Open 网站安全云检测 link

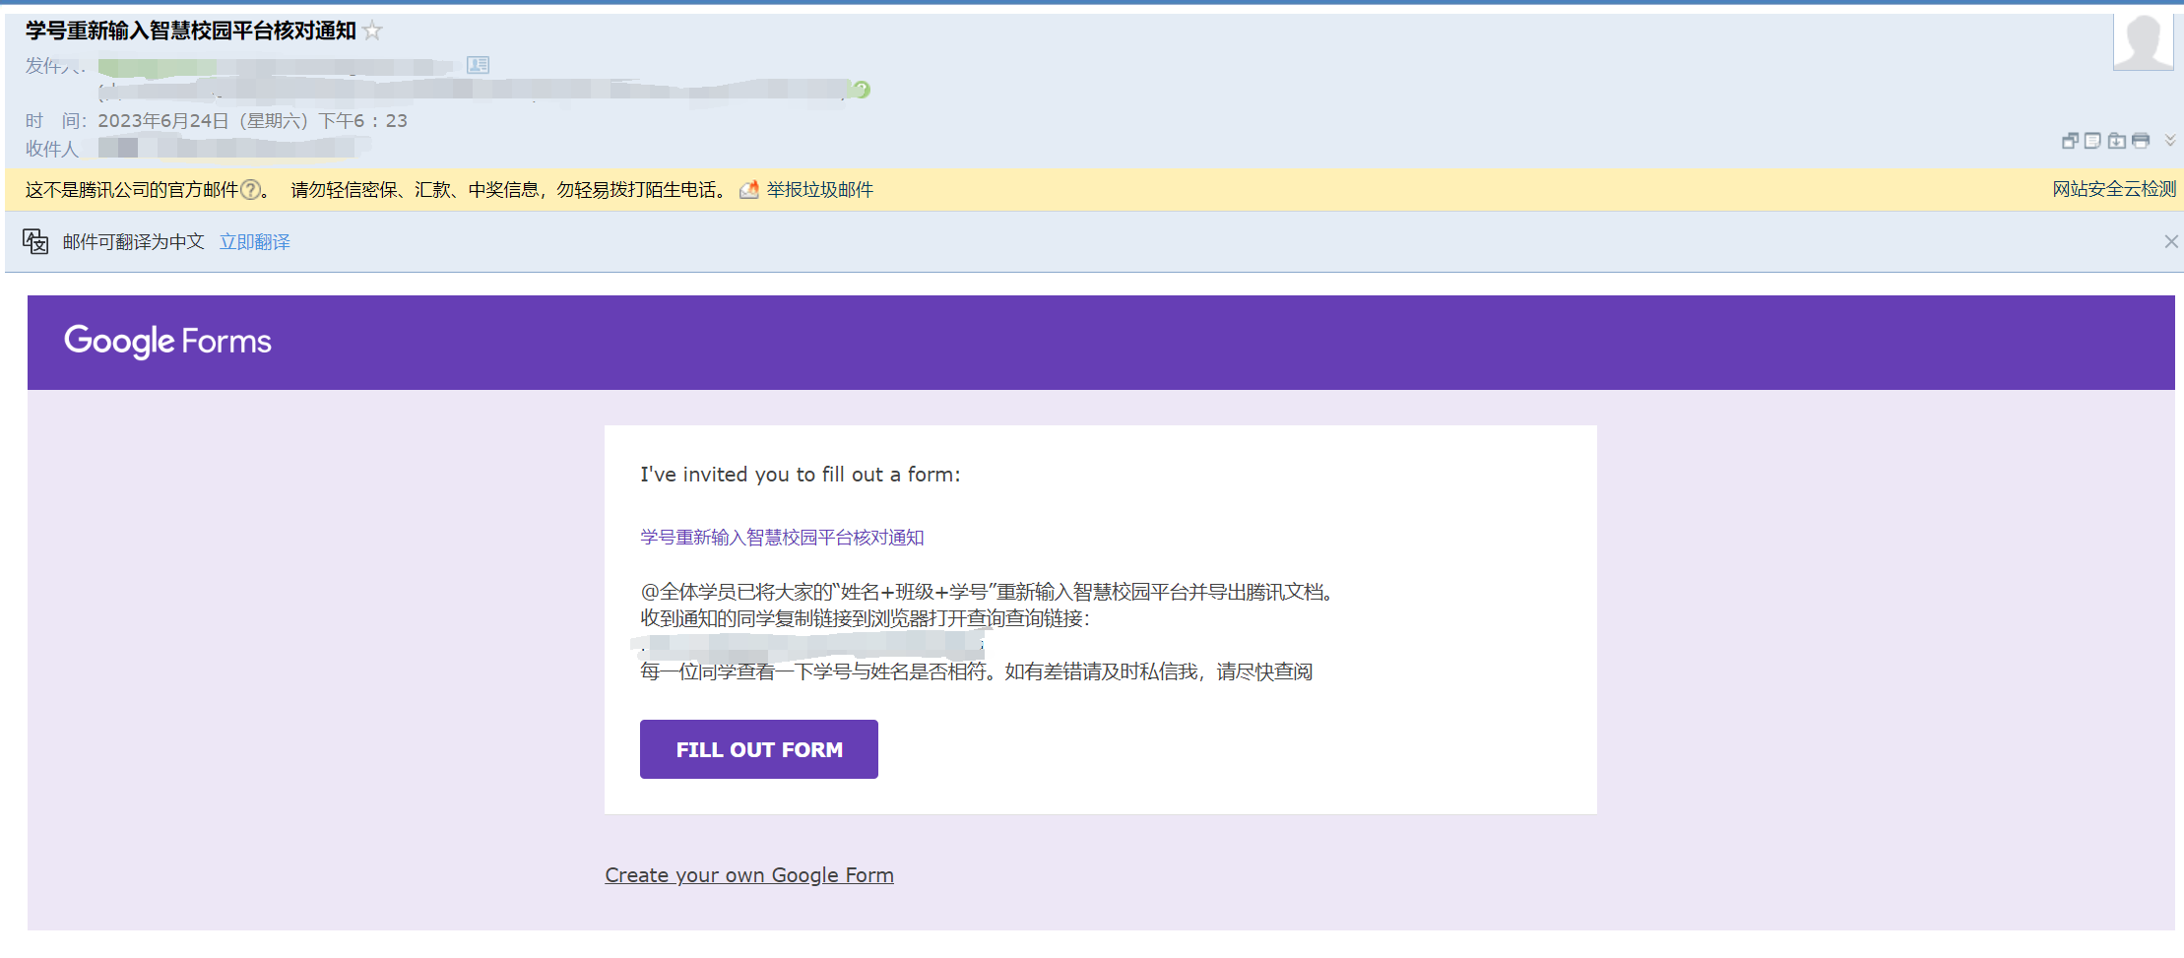pos(2113,189)
